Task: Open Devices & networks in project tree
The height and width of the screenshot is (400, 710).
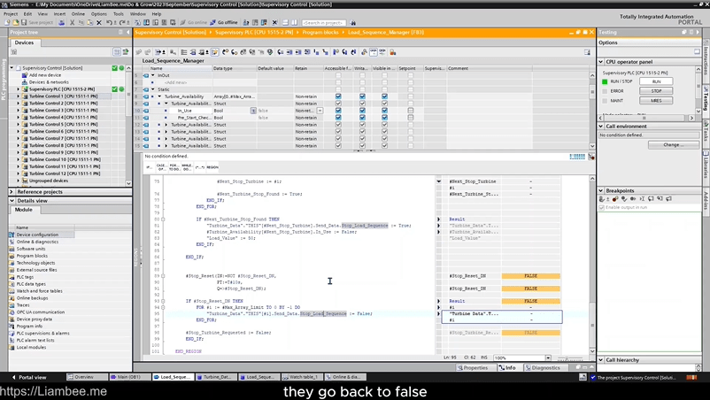Action: pos(48,81)
